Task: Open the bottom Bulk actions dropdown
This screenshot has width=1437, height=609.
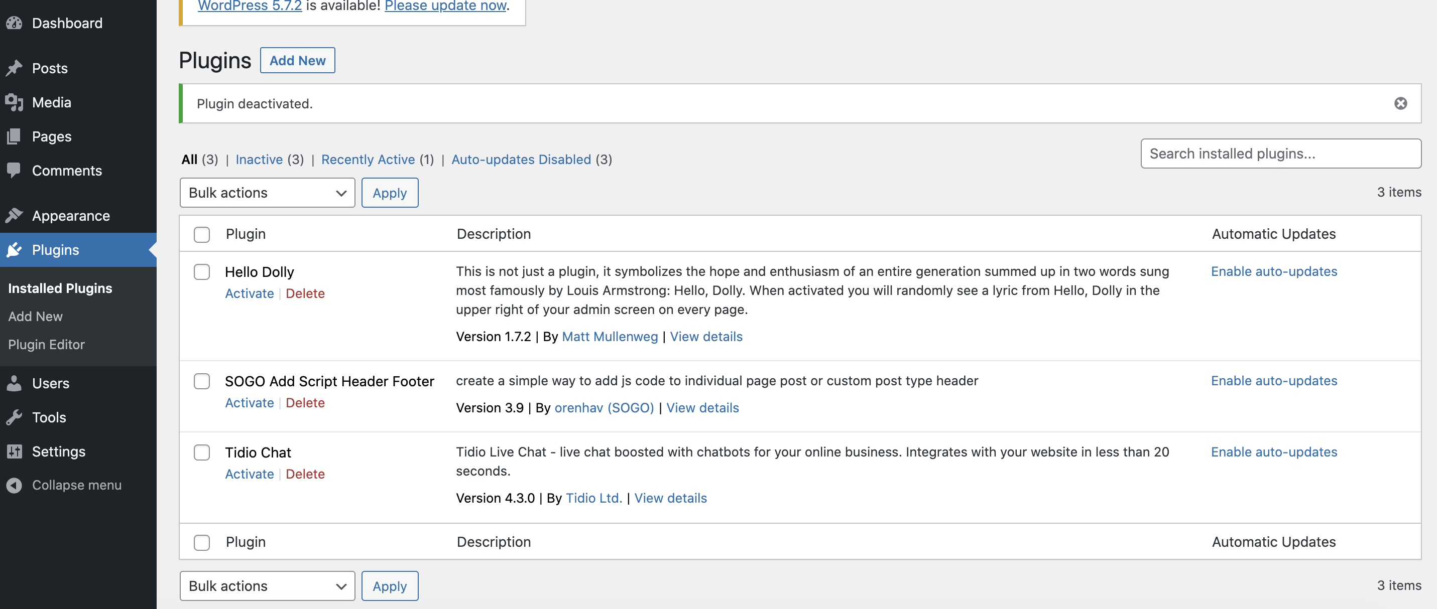Action: [x=267, y=586]
